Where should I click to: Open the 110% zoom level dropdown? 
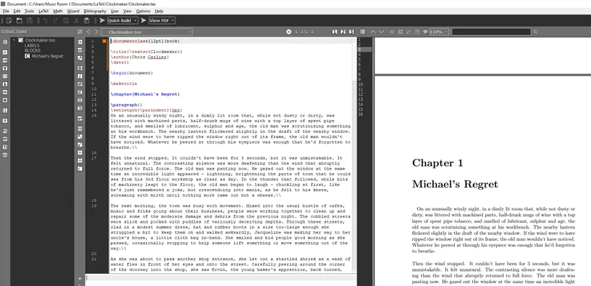click(x=439, y=32)
